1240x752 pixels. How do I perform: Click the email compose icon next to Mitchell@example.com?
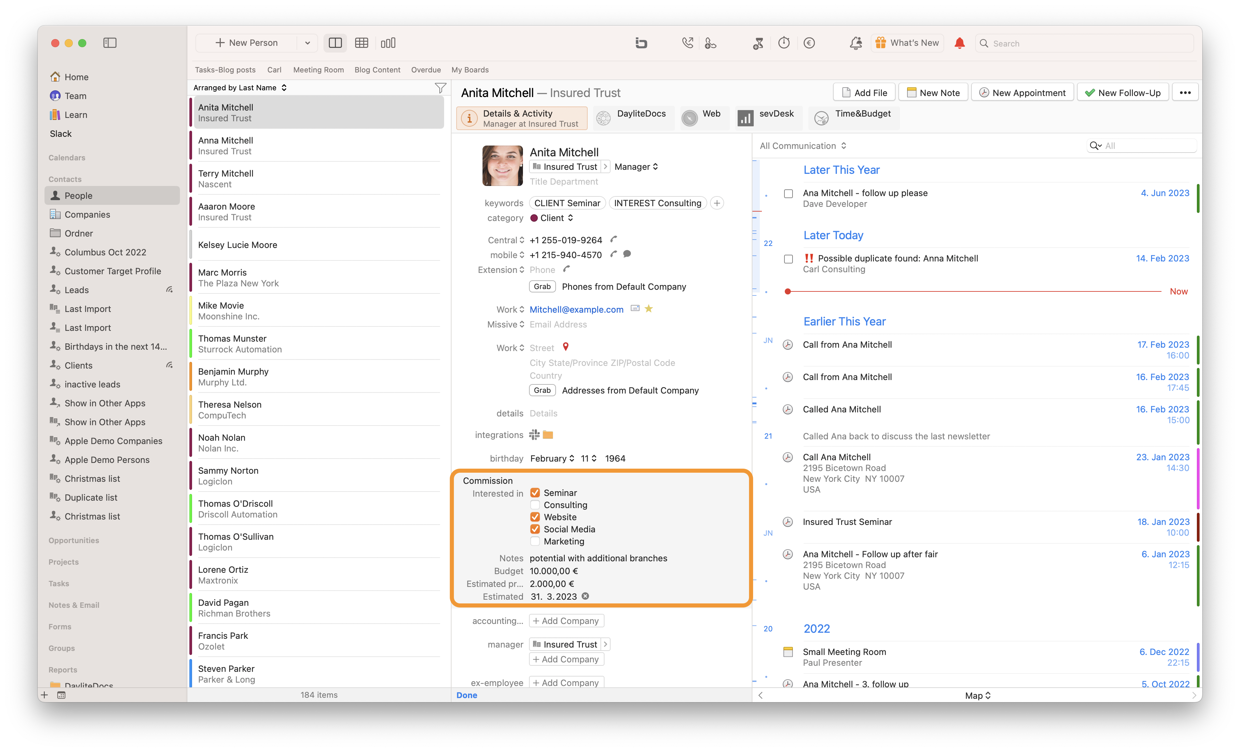point(635,309)
